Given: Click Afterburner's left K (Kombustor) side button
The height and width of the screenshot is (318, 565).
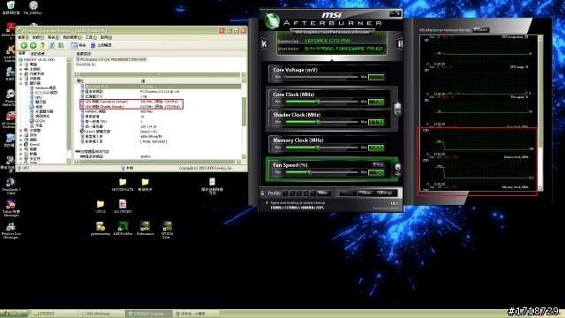Looking at the screenshot, I should tap(264, 44).
